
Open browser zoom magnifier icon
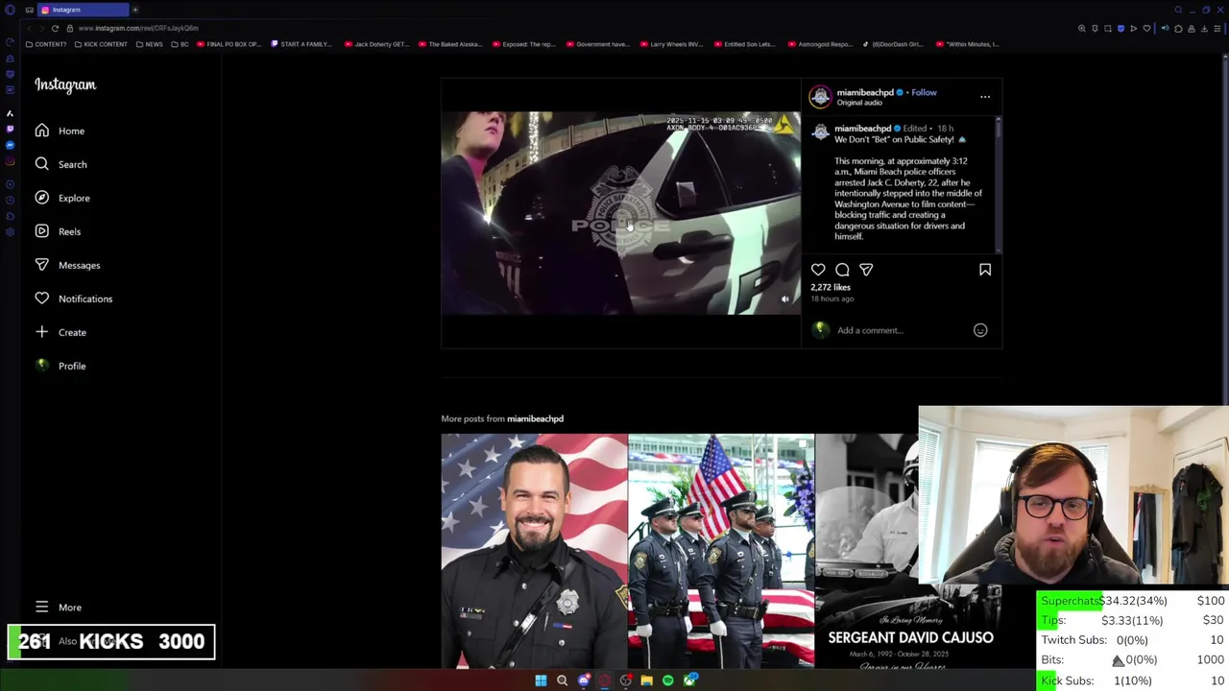(1082, 29)
